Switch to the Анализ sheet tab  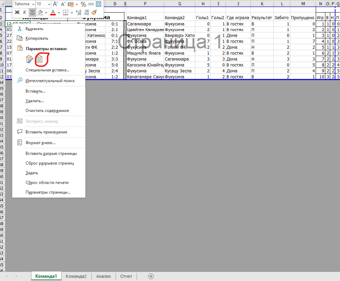(x=103, y=276)
